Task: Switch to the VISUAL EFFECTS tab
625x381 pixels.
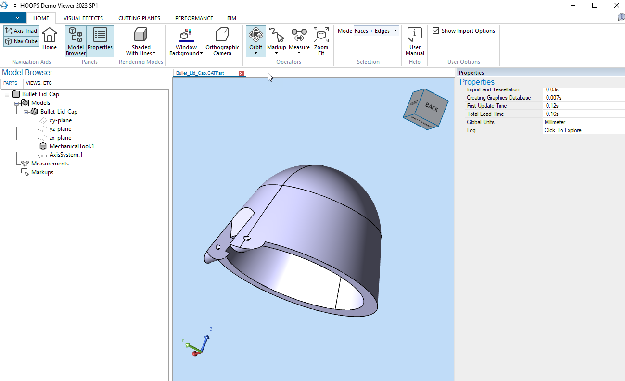Action: [x=83, y=18]
